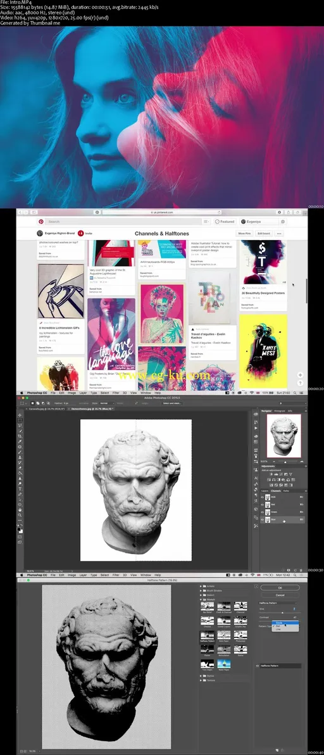Adjust the Contrast slider in Filter Gallery
Screen dimensions: 324x755
click(x=280, y=621)
